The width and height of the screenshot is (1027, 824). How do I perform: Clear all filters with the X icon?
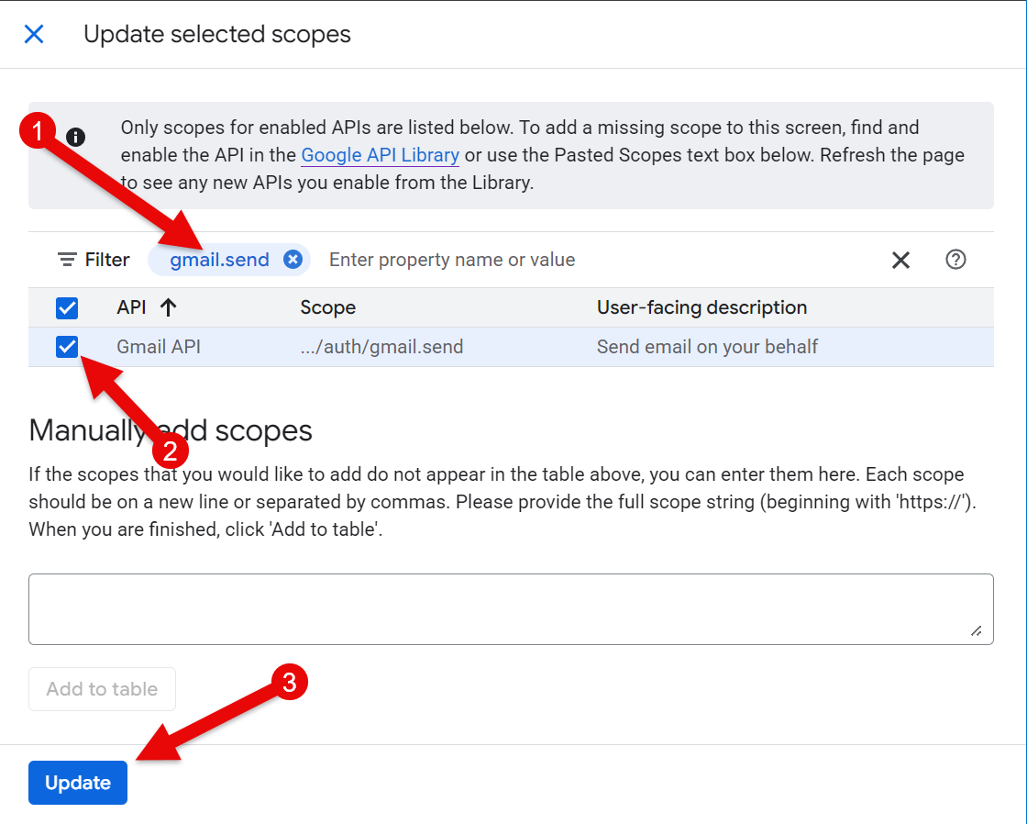click(900, 261)
